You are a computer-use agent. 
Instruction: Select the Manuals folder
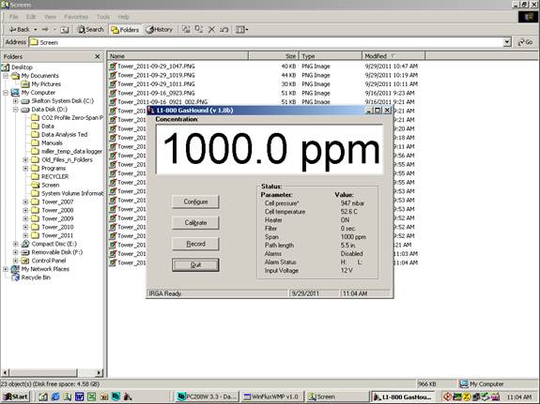coord(52,143)
